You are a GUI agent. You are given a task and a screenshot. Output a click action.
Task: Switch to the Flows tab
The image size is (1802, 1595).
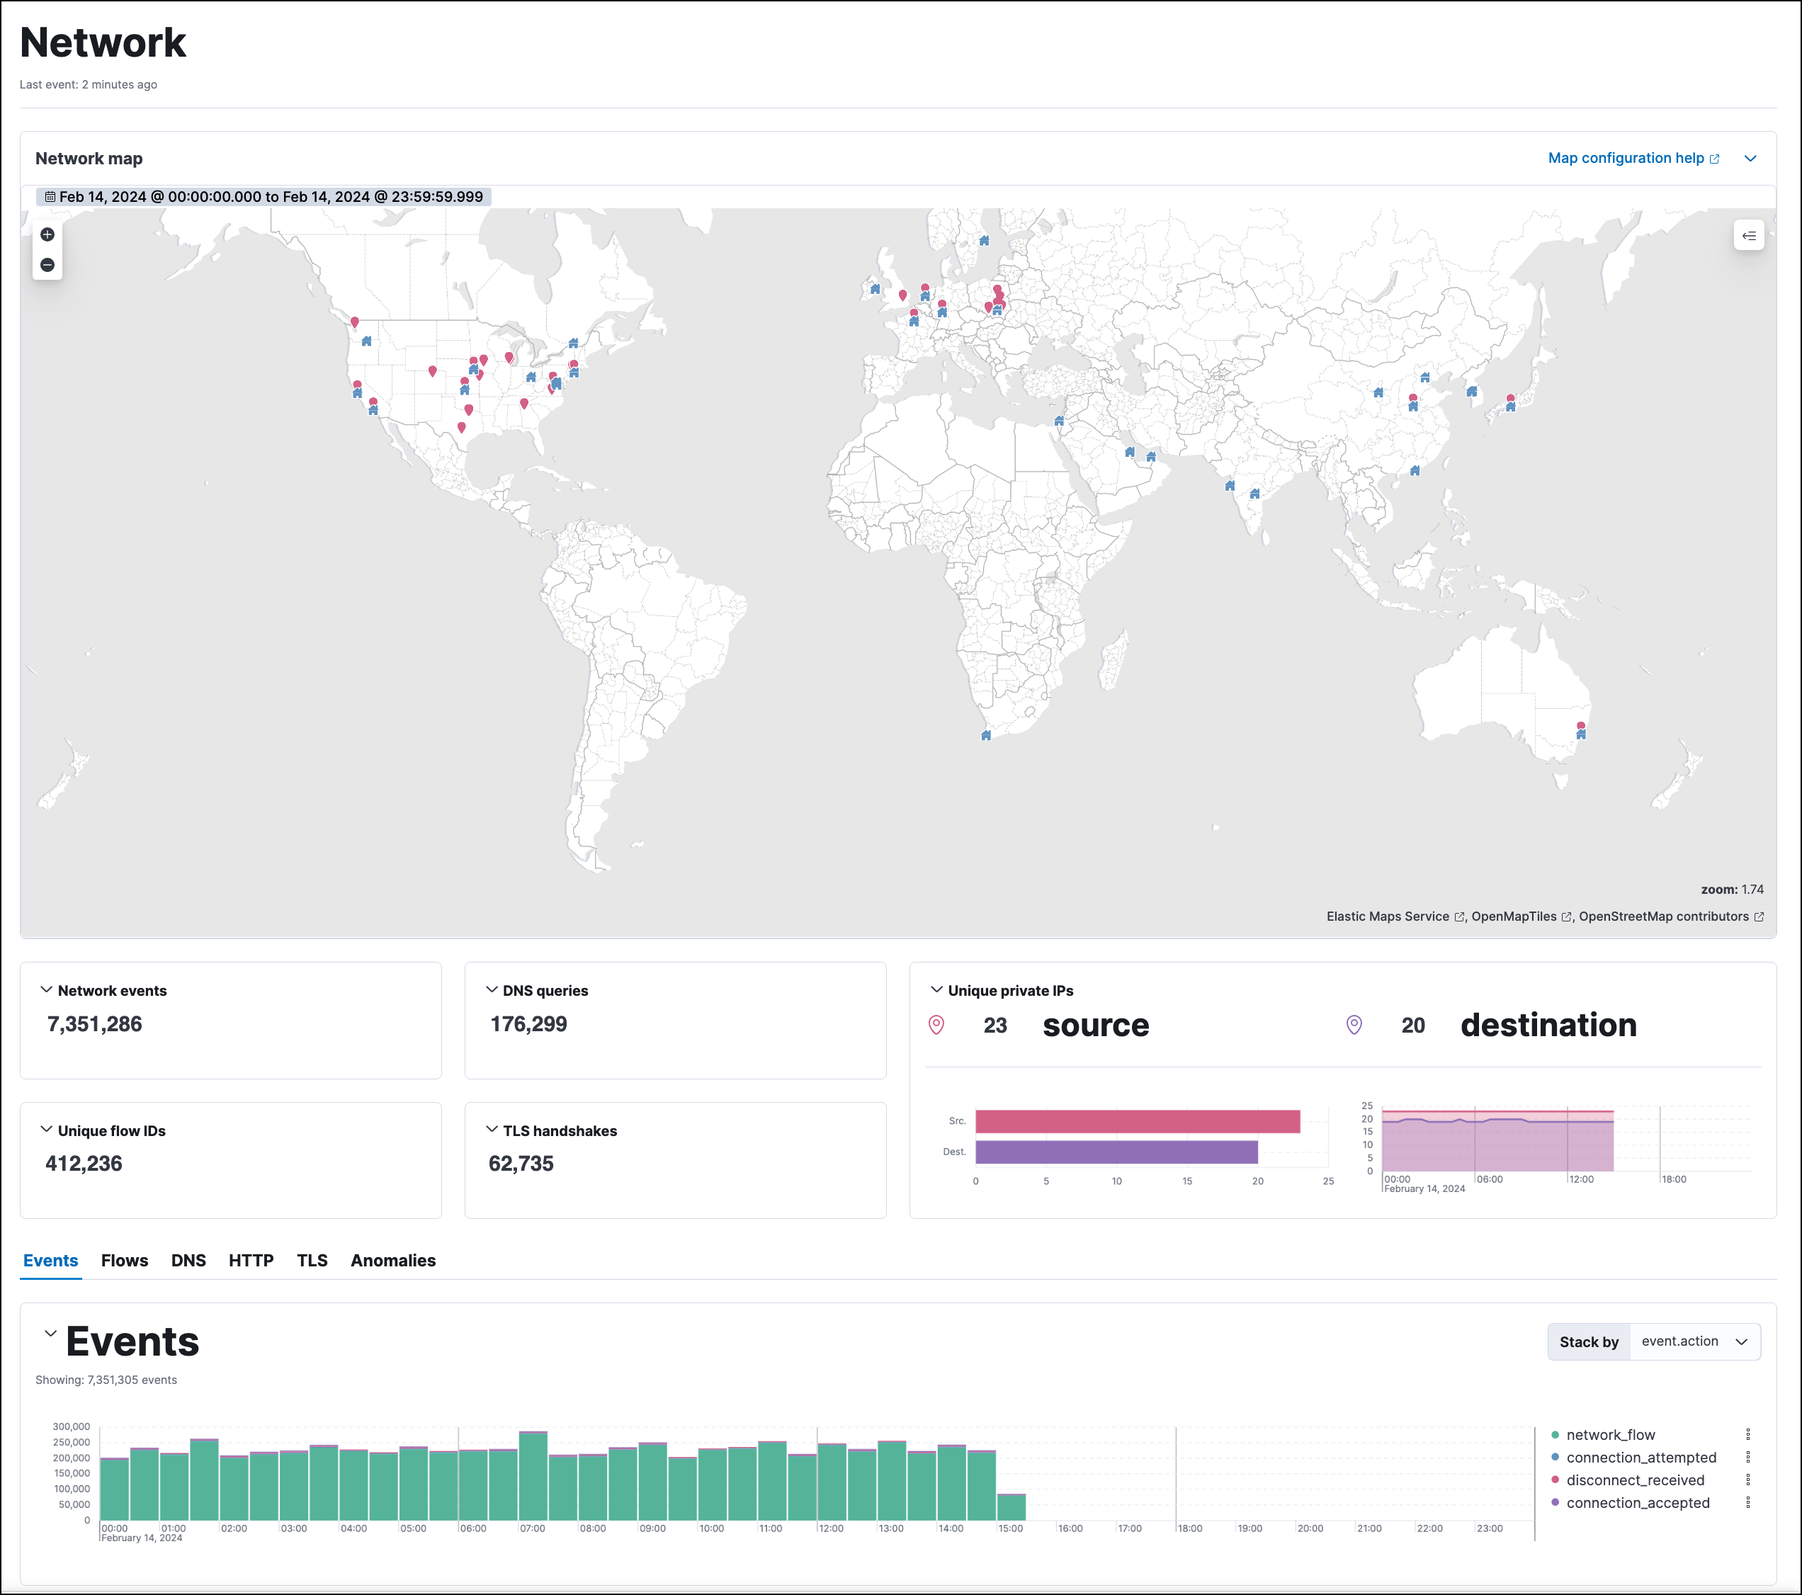[x=124, y=1261]
